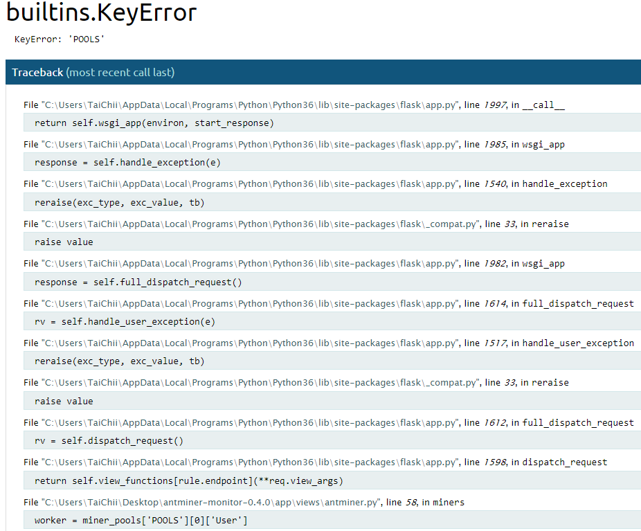Screen dimensions: 641x531
Task: Click the file line for app.py line 1997 __call__
Action: pyautogui.click(x=294, y=105)
